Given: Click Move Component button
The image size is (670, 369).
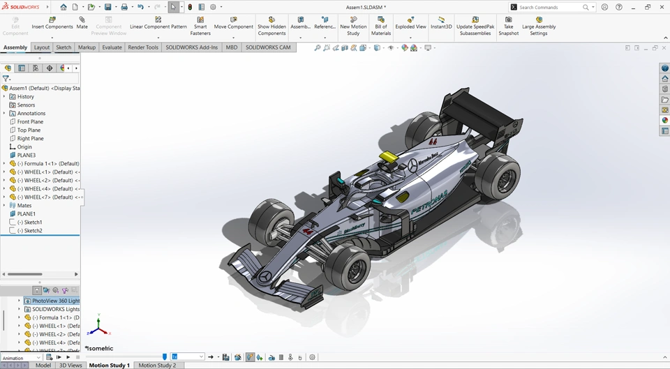Looking at the screenshot, I should pyautogui.click(x=233, y=24).
